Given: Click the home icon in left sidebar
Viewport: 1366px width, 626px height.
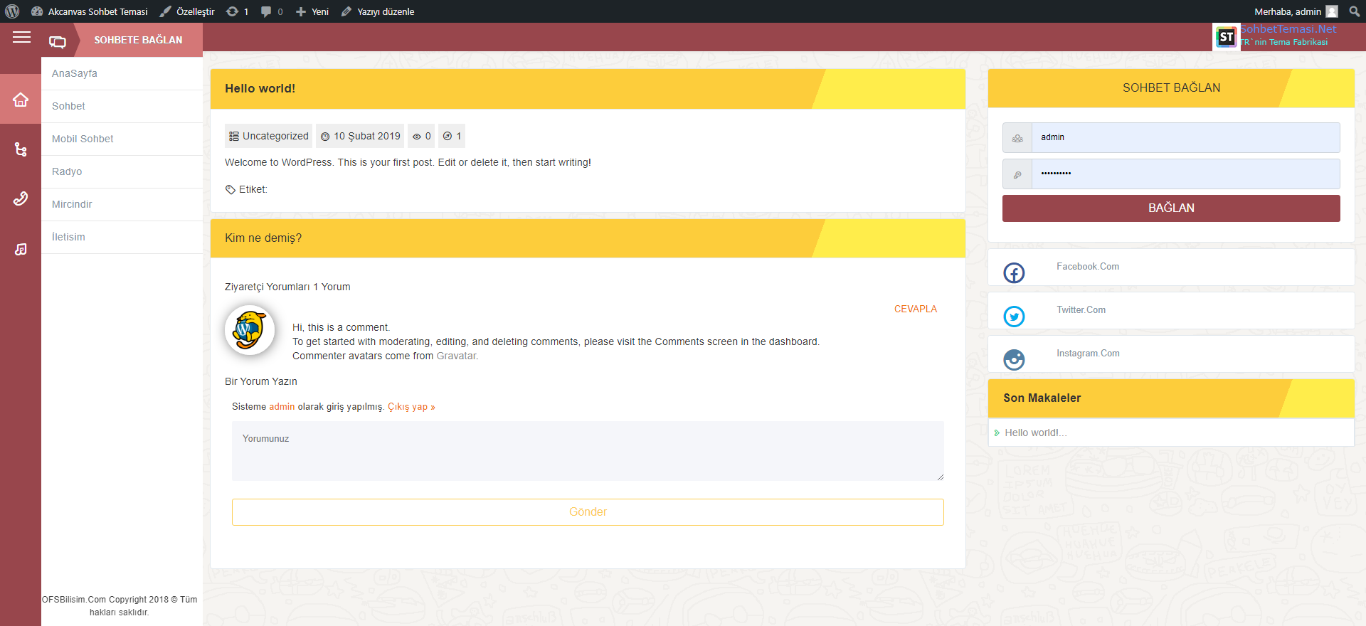Looking at the screenshot, I should click(21, 100).
